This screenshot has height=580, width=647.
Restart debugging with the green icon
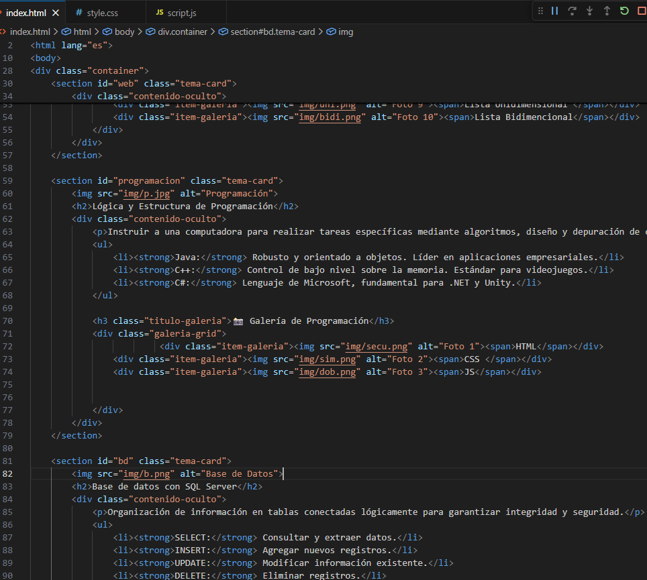624,11
